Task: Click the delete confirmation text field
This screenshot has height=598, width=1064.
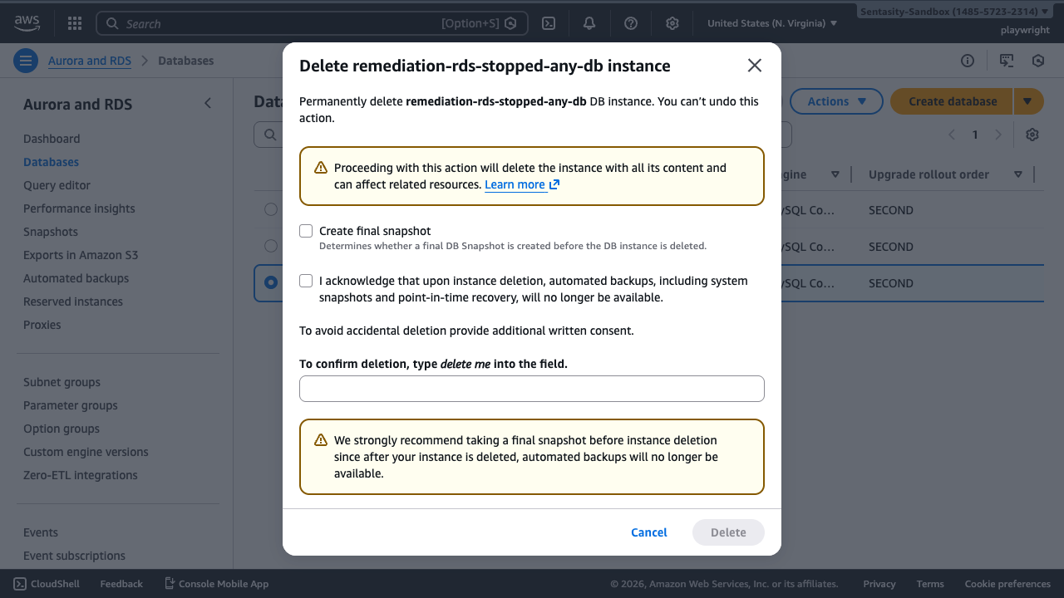Action: [x=532, y=388]
